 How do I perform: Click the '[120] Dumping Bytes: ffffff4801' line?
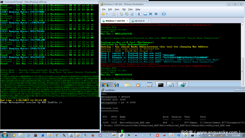[x=23, y=12]
